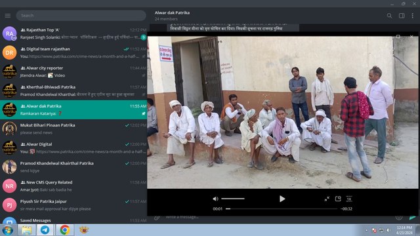Click the Video label in Alwar city reporter preview
The height and width of the screenshot is (236, 420).
tap(60, 75)
